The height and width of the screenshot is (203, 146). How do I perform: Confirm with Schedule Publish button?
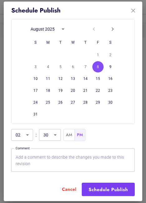coord(108,189)
